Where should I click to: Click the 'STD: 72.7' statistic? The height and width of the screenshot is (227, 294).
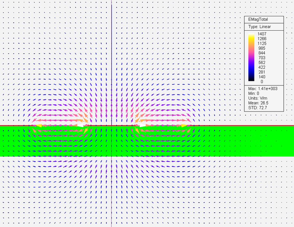258,108
